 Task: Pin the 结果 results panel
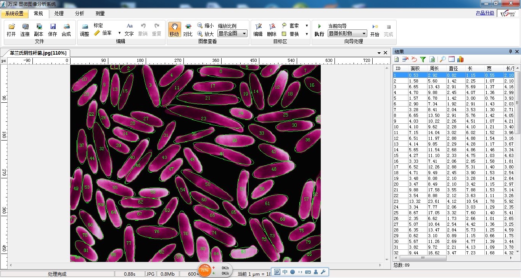pos(510,52)
